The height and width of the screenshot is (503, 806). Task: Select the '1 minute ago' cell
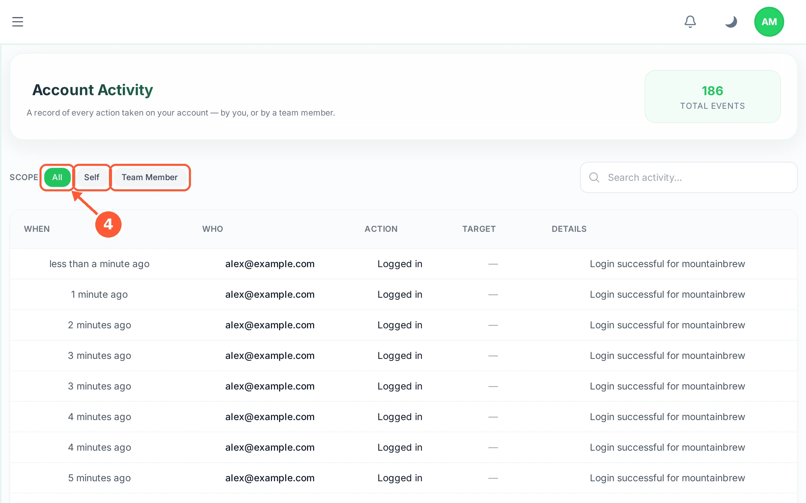click(x=99, y=295)
